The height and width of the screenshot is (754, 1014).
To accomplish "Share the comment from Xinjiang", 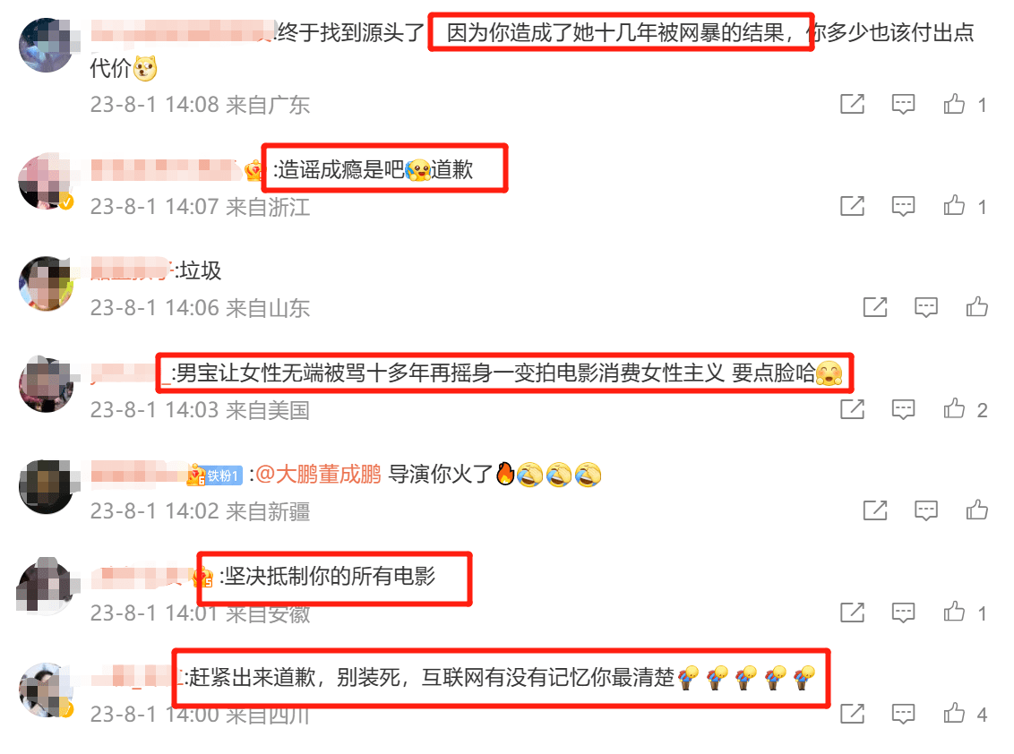I will (876, 510).
